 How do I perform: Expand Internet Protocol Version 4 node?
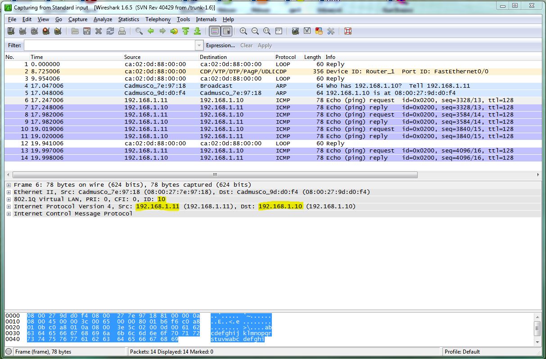tap(9, 206)
